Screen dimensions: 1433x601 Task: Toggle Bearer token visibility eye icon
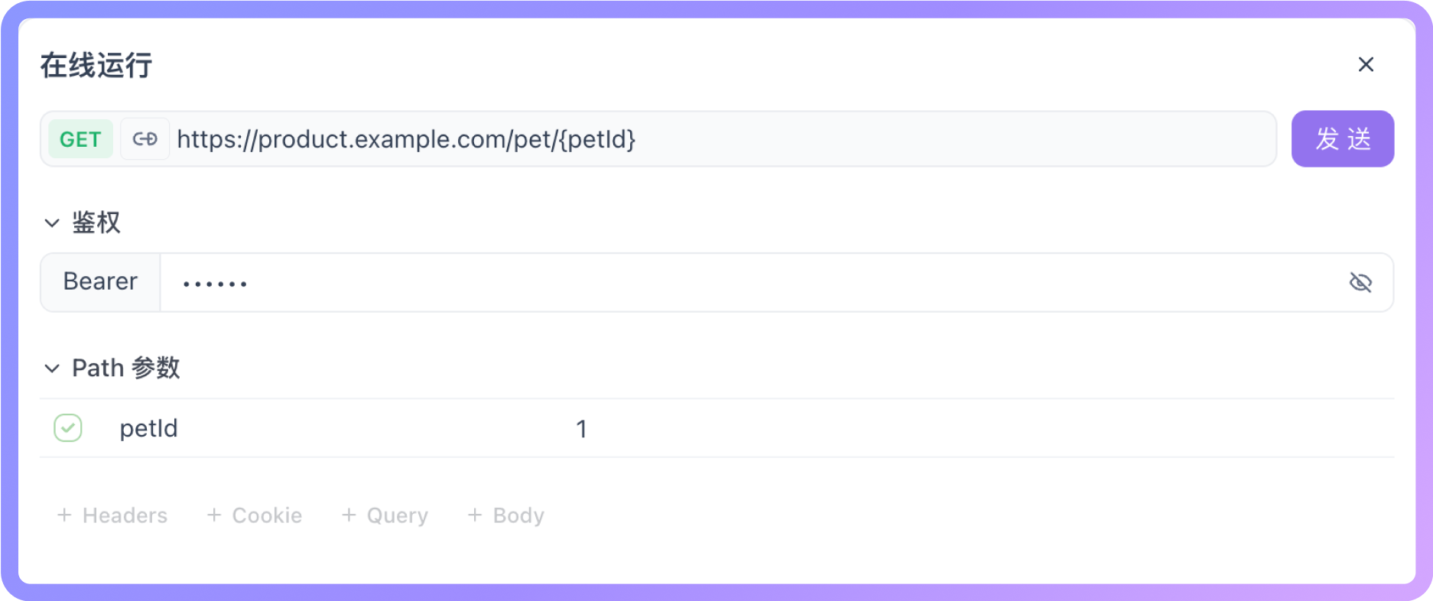click(x=1360, y=282)
